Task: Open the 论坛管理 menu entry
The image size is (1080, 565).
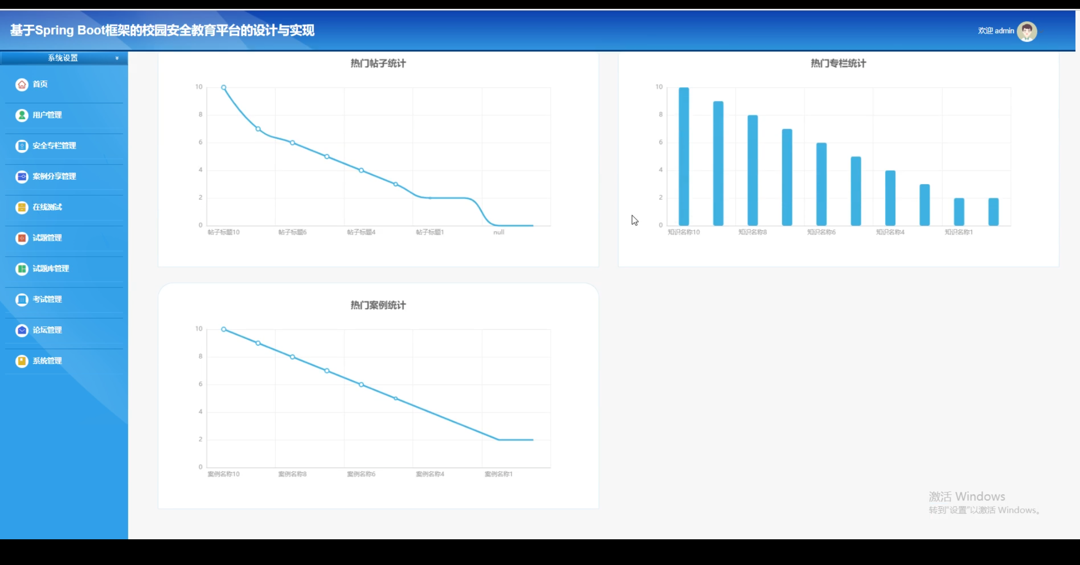Action: click(46, 331)
